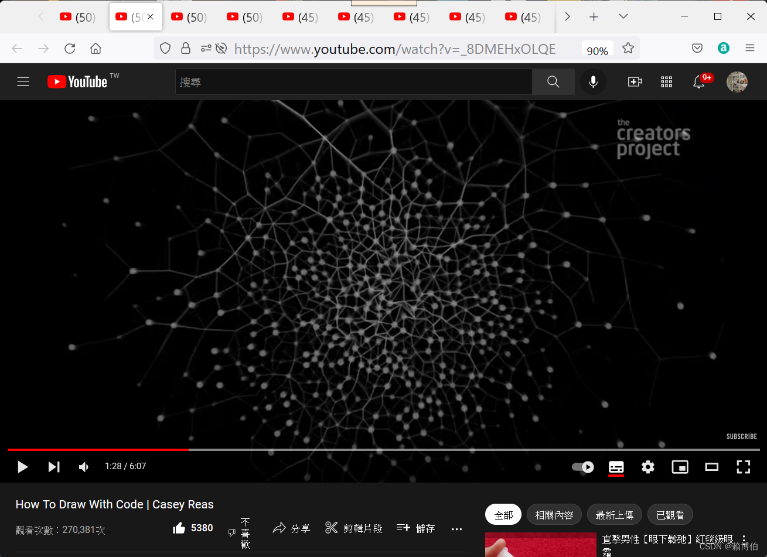Image resolution: width=767 pixels, height=557 pixels.
Task: Select the 最新上傳 filter chip
Action: point(614,515)
